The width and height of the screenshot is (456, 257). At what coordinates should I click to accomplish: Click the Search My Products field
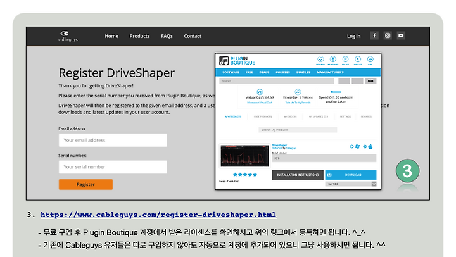(x=298, y=130)
